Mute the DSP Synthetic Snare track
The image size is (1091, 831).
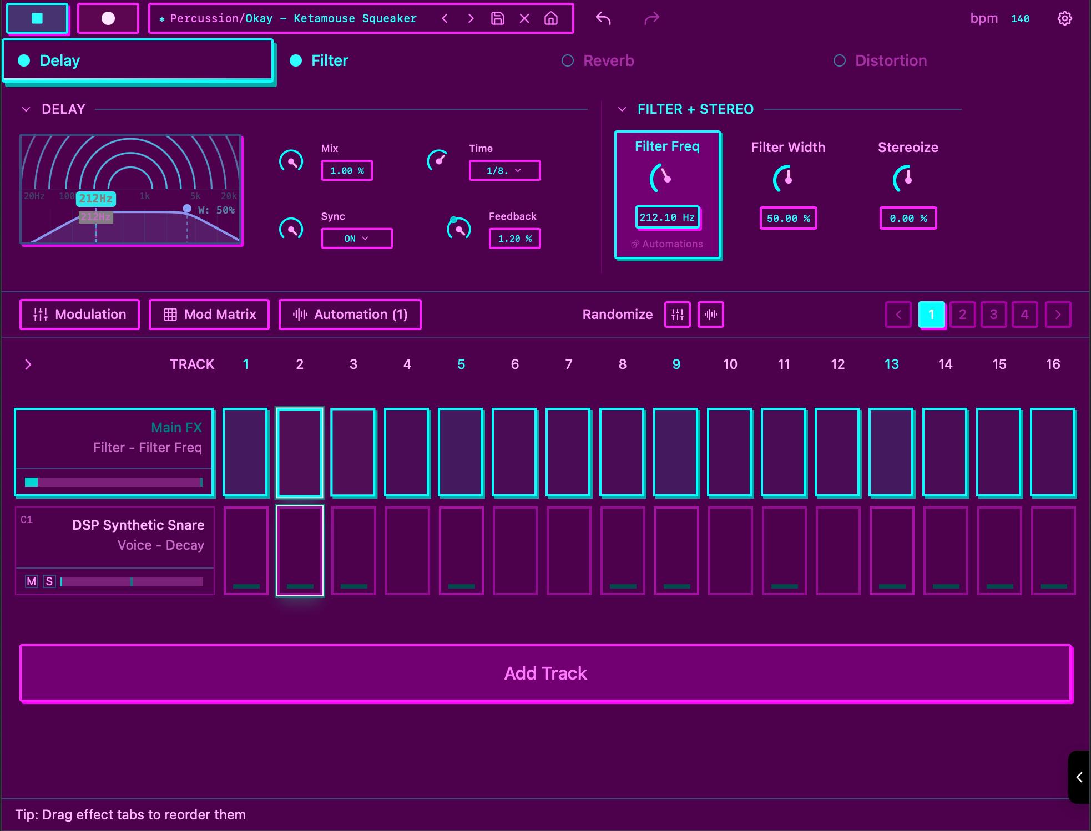coord(32,581)
